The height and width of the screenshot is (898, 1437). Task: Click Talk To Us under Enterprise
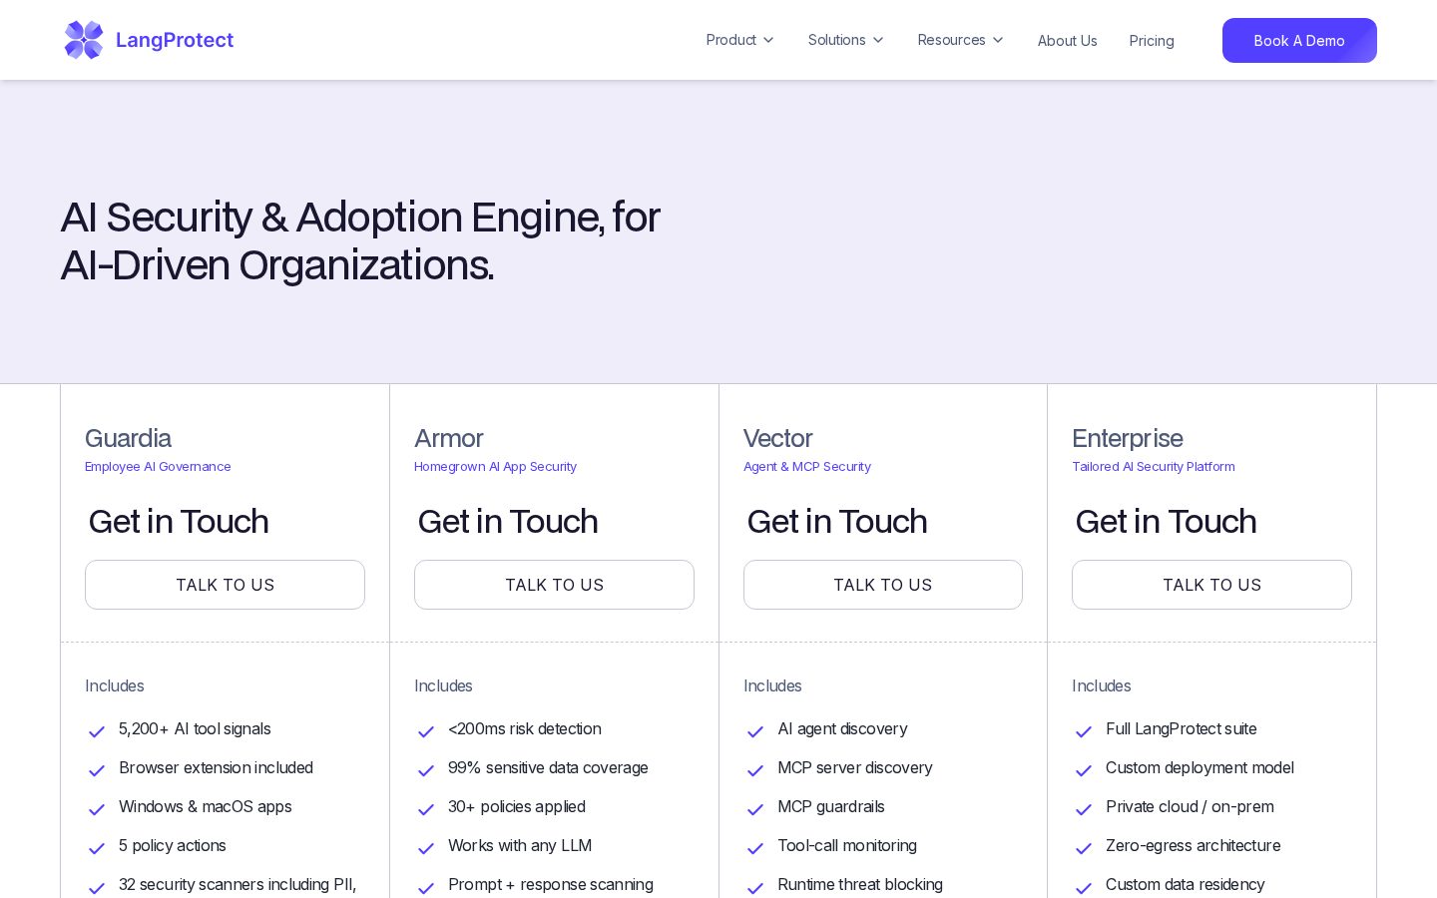(1211, 585)
